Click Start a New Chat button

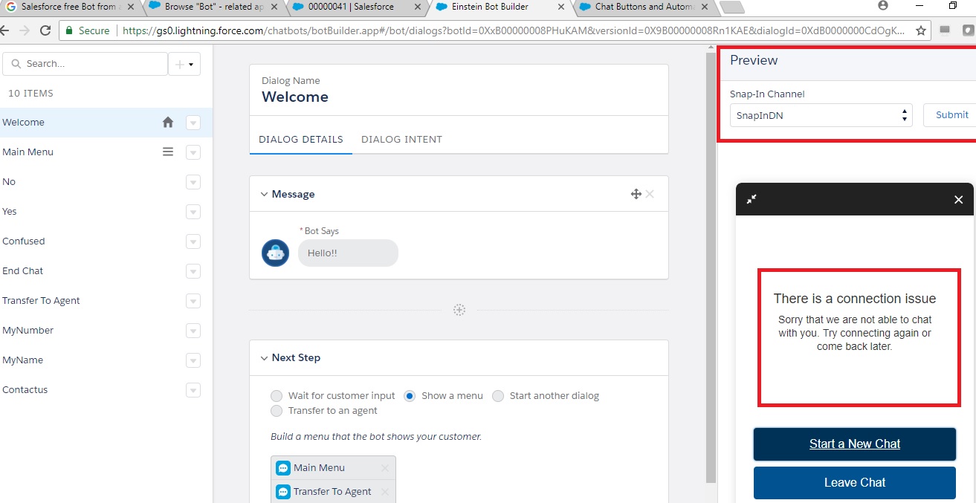(x=855, y=444)
